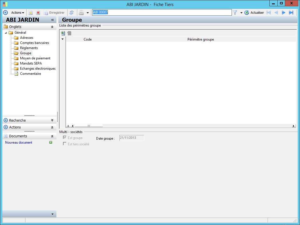300x225 pixels.
Task: Go to last record arrow
Action: pos(291,13)
